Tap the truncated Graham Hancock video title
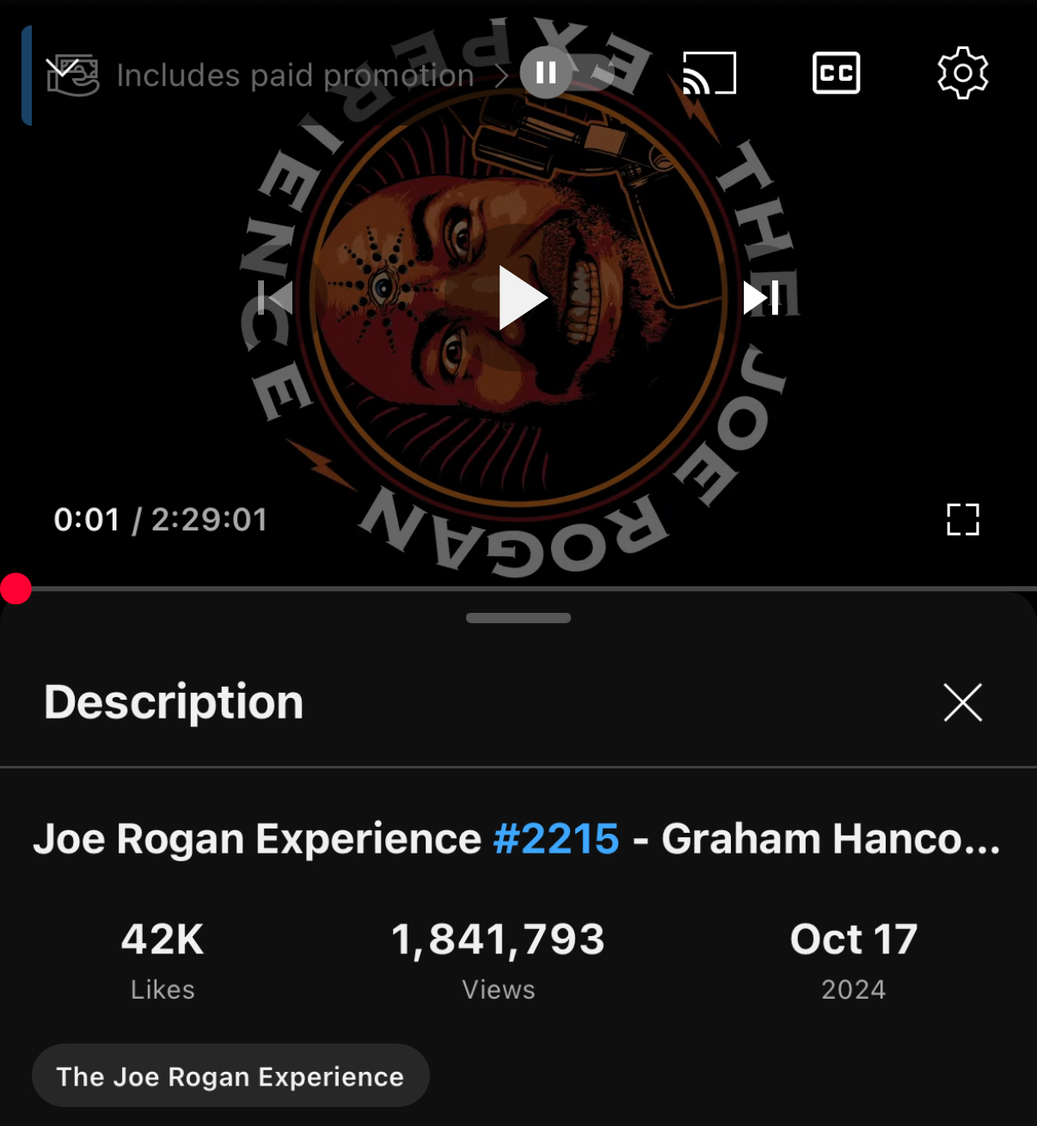 (x=517, y=839)
